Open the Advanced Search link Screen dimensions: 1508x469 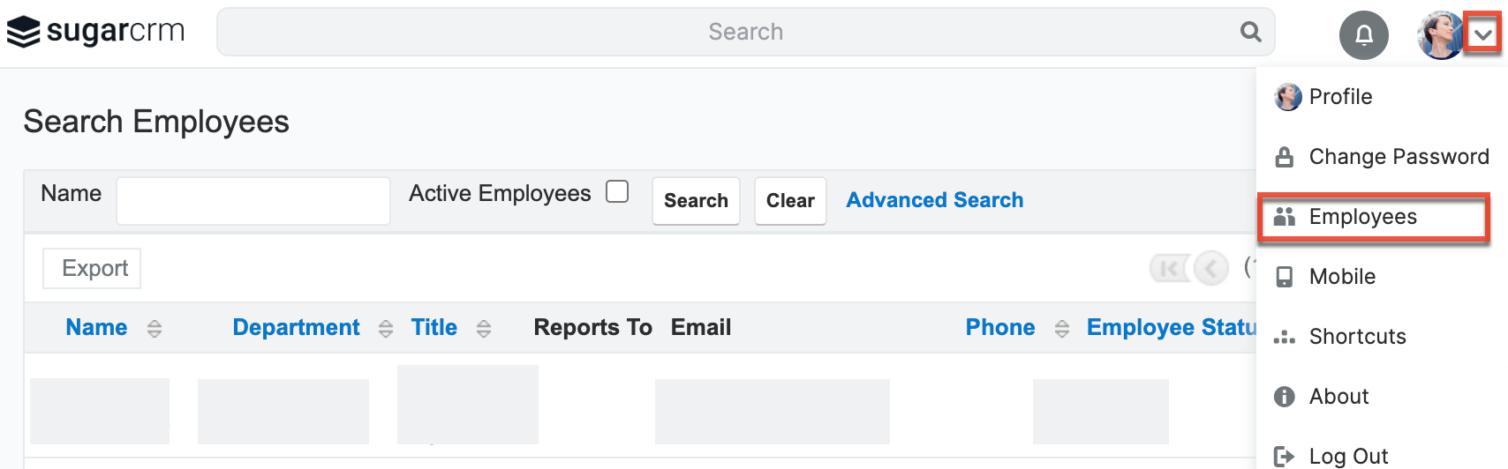(x=934, y=200)
